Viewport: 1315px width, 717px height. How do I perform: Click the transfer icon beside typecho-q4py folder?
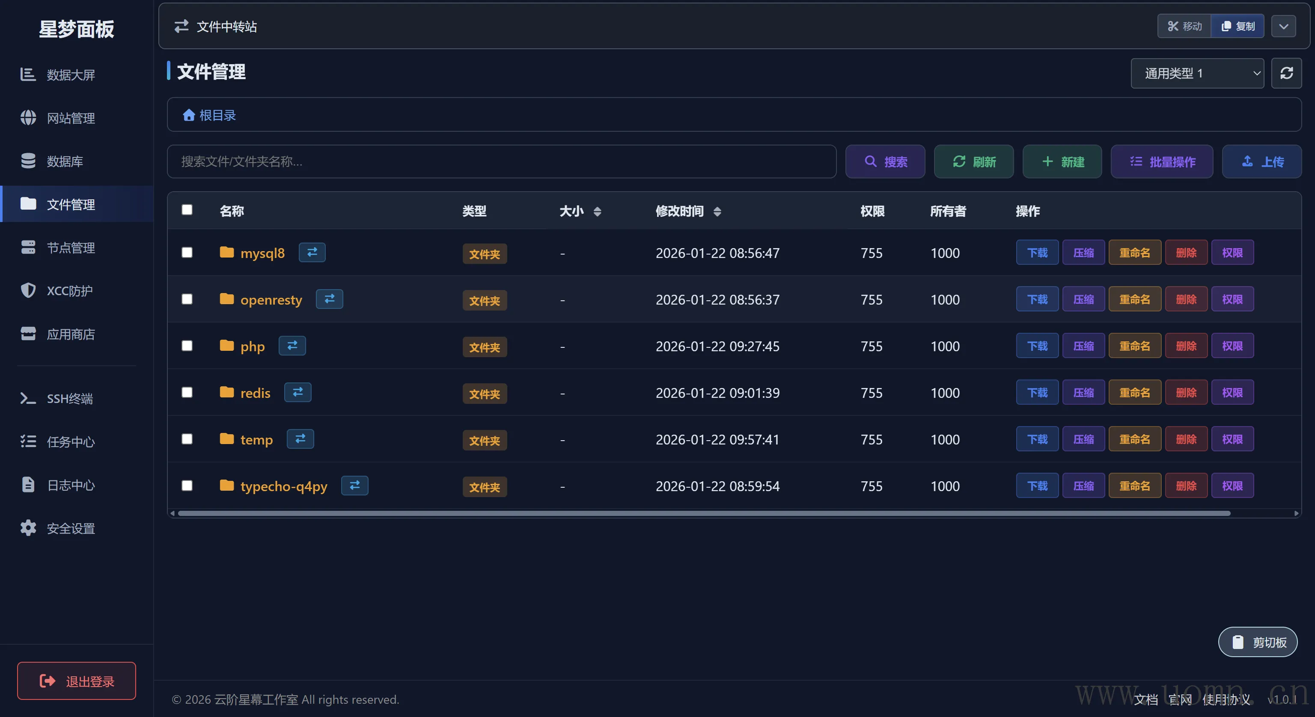point(354,485)
